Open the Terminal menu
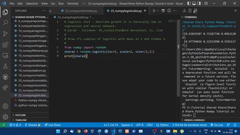Image resolution: width=240 pixels, height=135 pixels. (72, 3)
